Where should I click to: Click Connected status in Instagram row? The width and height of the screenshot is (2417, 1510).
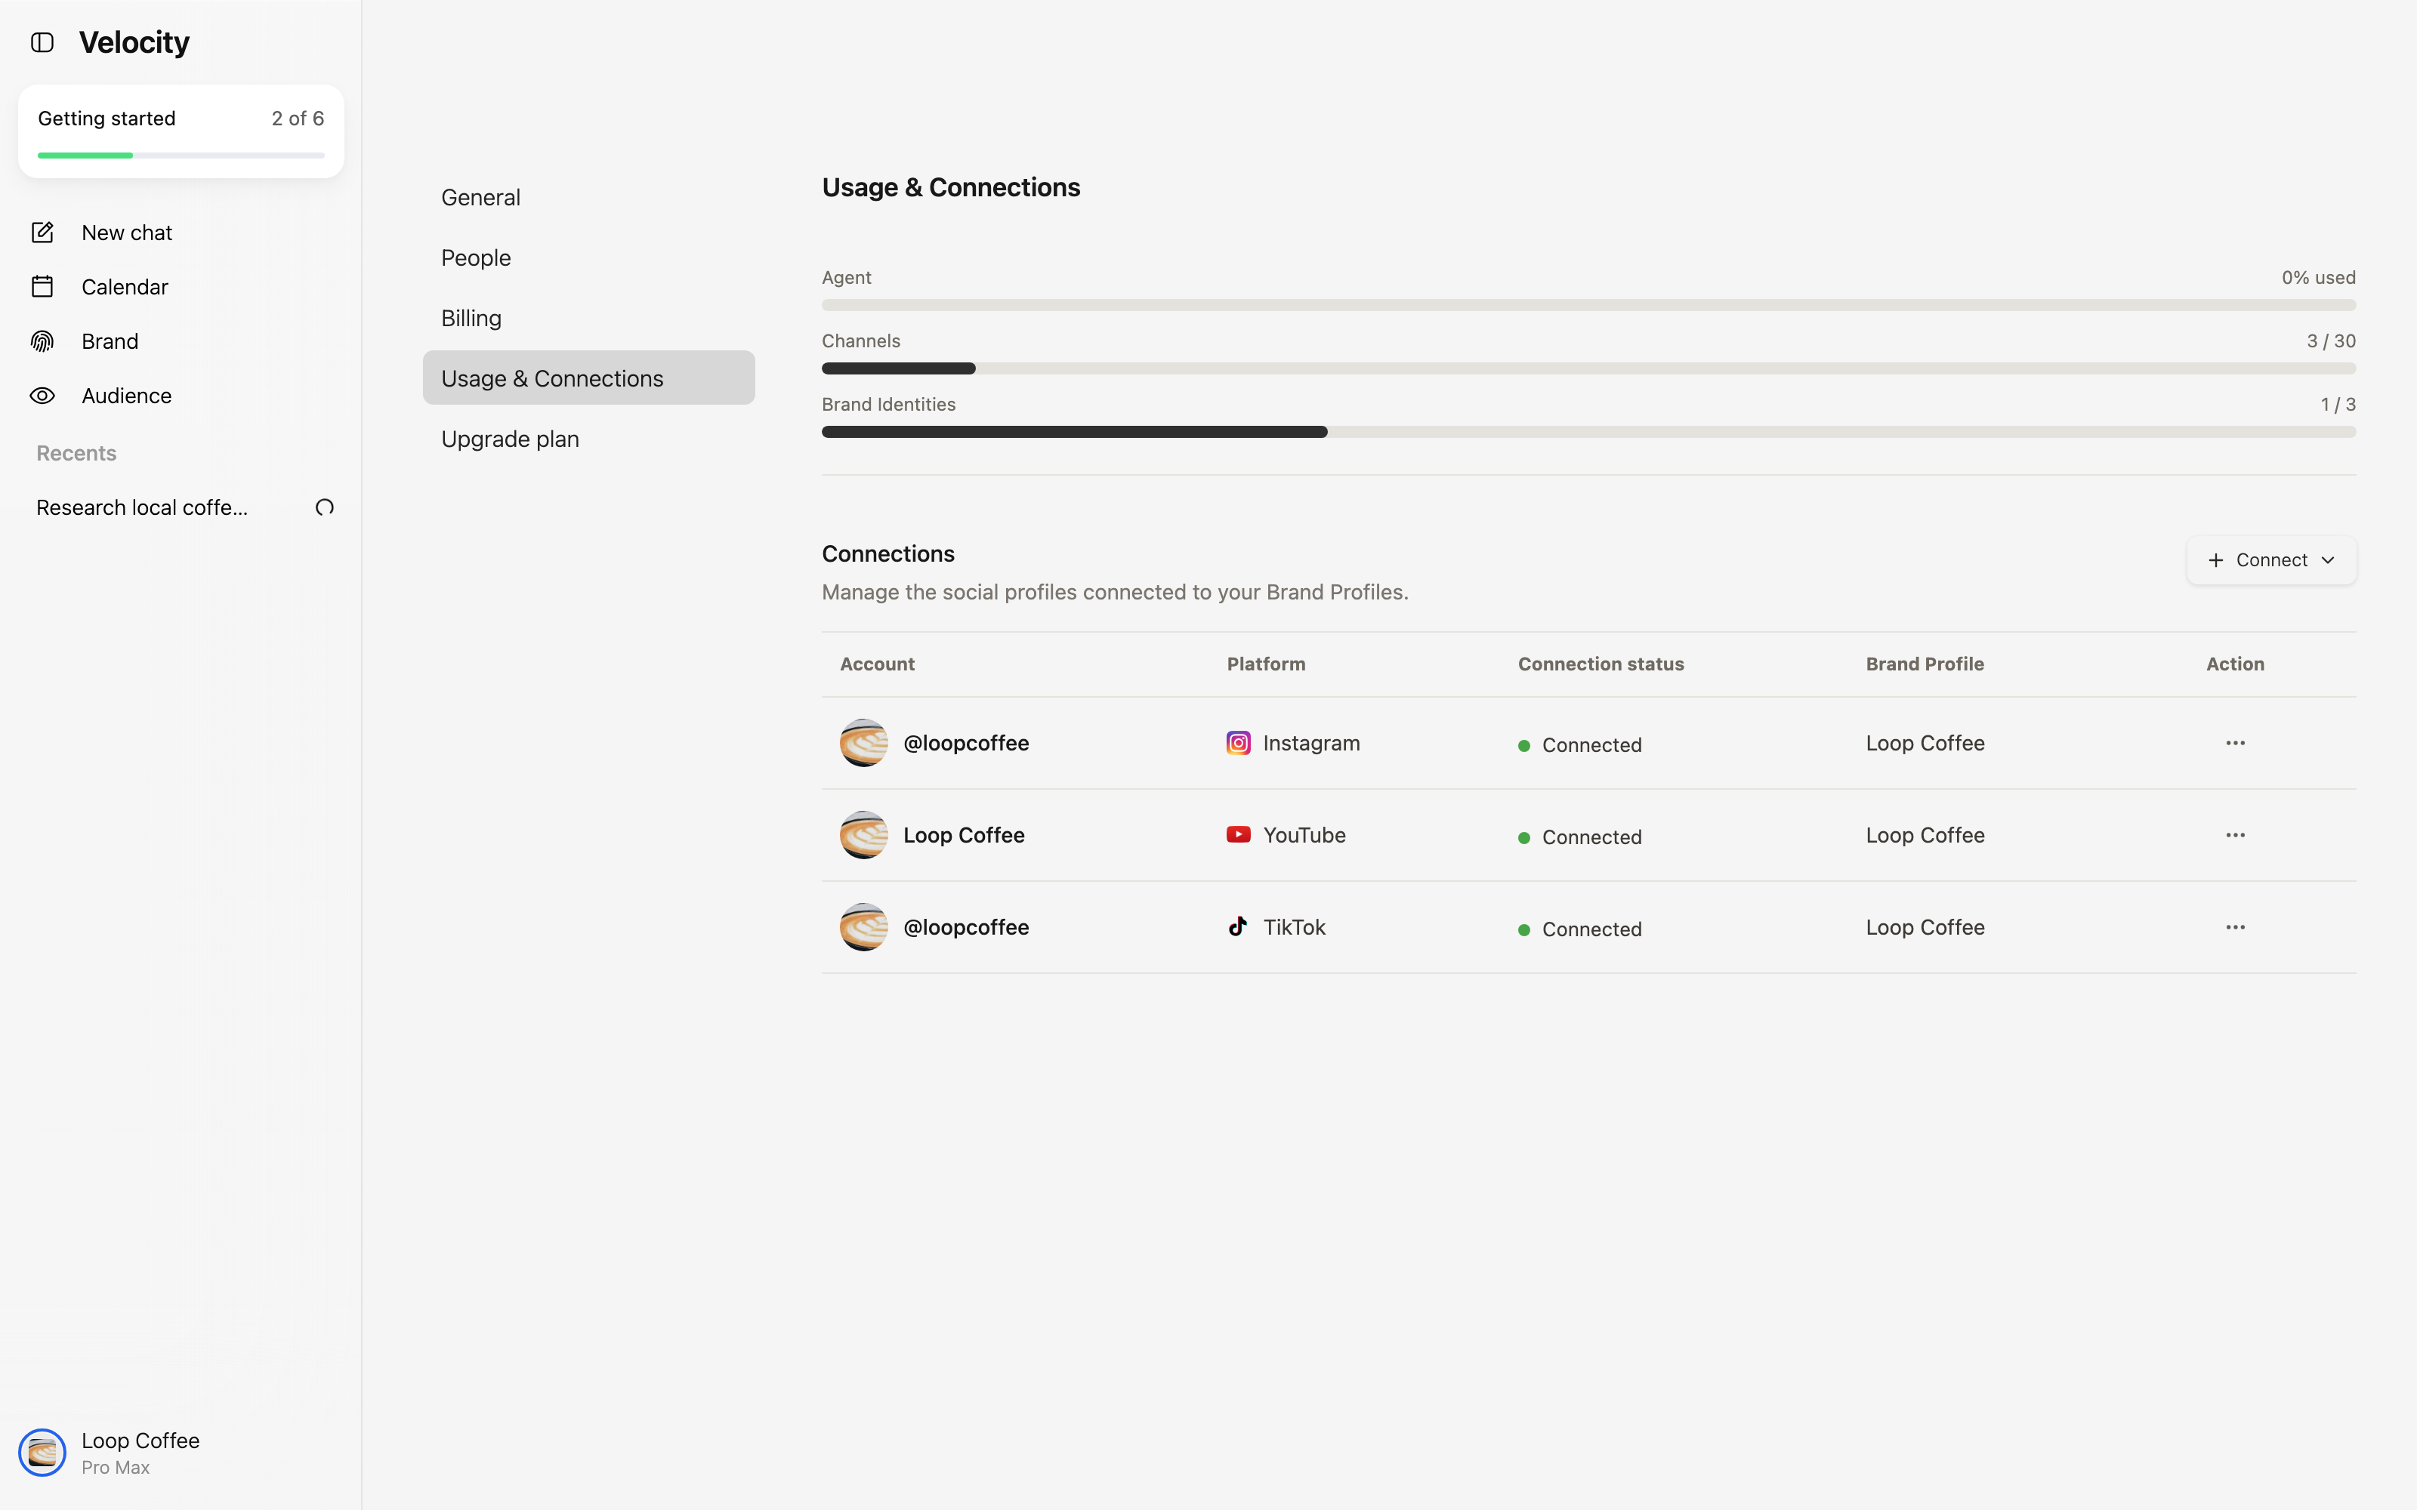[x=1591, y=745]
